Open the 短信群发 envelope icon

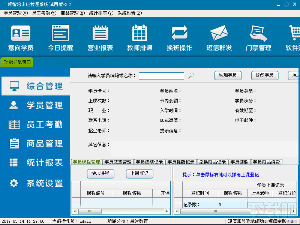coord(219,33)
